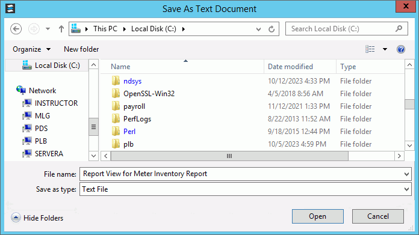The image size is (419, 235).
Task: Open the Save as type dropdown
Action: coord(406,189)
